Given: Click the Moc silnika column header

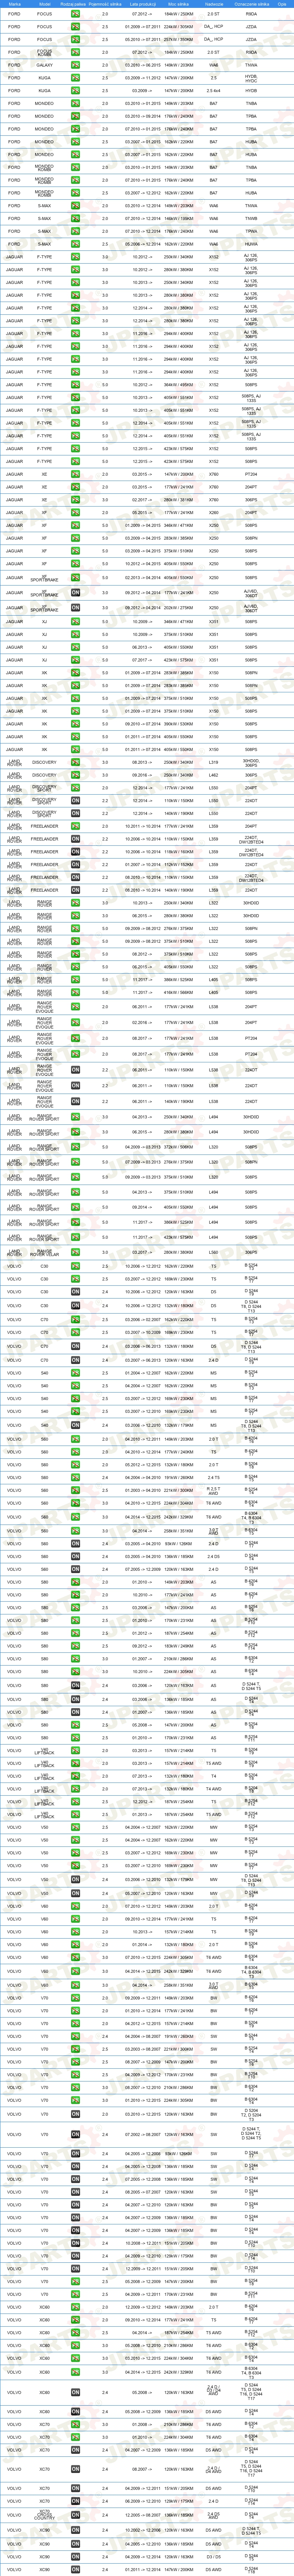Looking at the screenshot, I should [179, 4].
